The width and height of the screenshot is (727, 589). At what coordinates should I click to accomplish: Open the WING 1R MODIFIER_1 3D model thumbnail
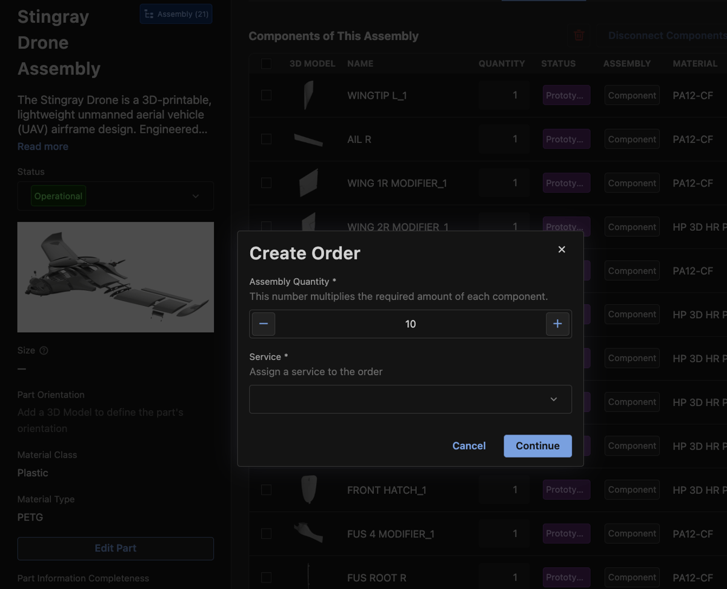(x=308, y=183)
